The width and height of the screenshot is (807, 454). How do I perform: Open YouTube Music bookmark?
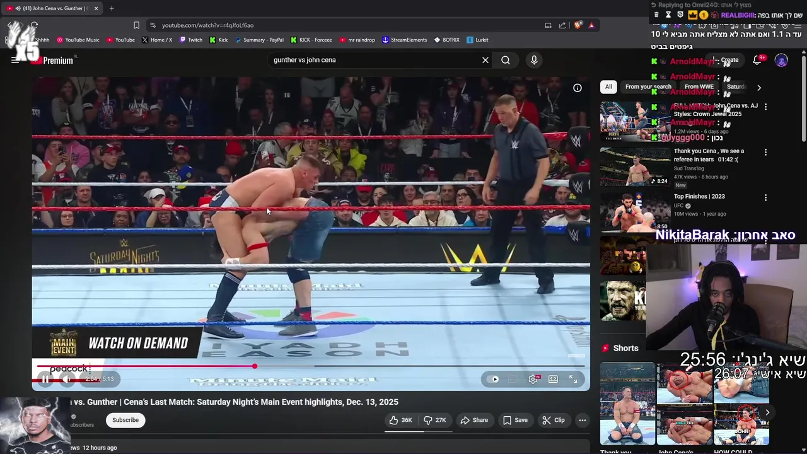click(78, 40)
